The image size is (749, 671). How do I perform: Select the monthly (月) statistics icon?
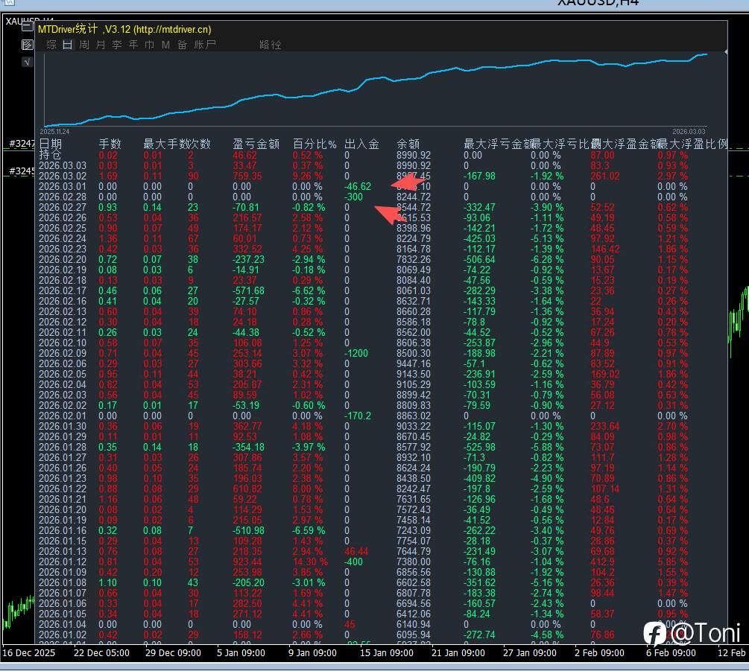pos(101,44)
